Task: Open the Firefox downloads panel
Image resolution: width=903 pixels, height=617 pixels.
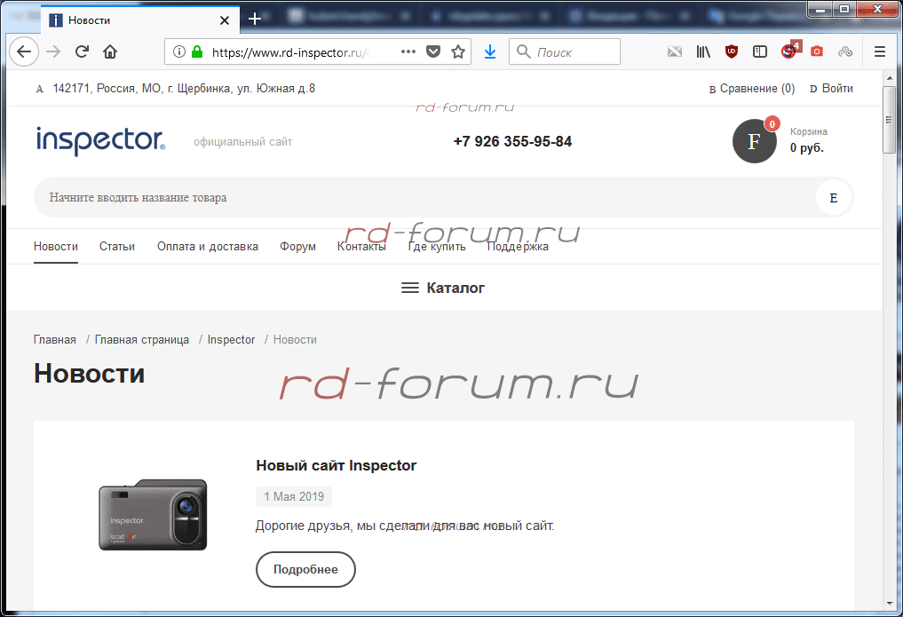Action: click(489, 51)
